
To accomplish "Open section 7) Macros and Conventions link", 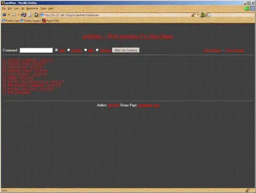I will point(34,82).
